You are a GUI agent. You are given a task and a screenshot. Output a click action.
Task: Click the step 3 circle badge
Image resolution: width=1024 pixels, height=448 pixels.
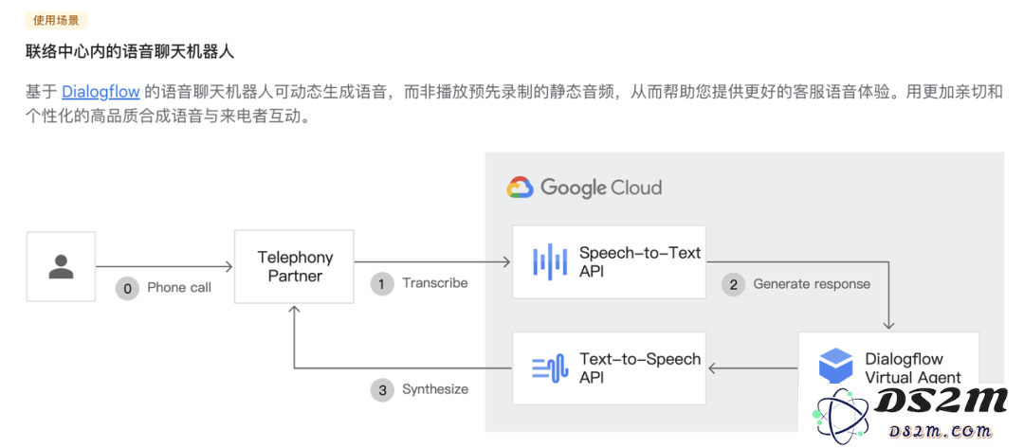point(382,390)
